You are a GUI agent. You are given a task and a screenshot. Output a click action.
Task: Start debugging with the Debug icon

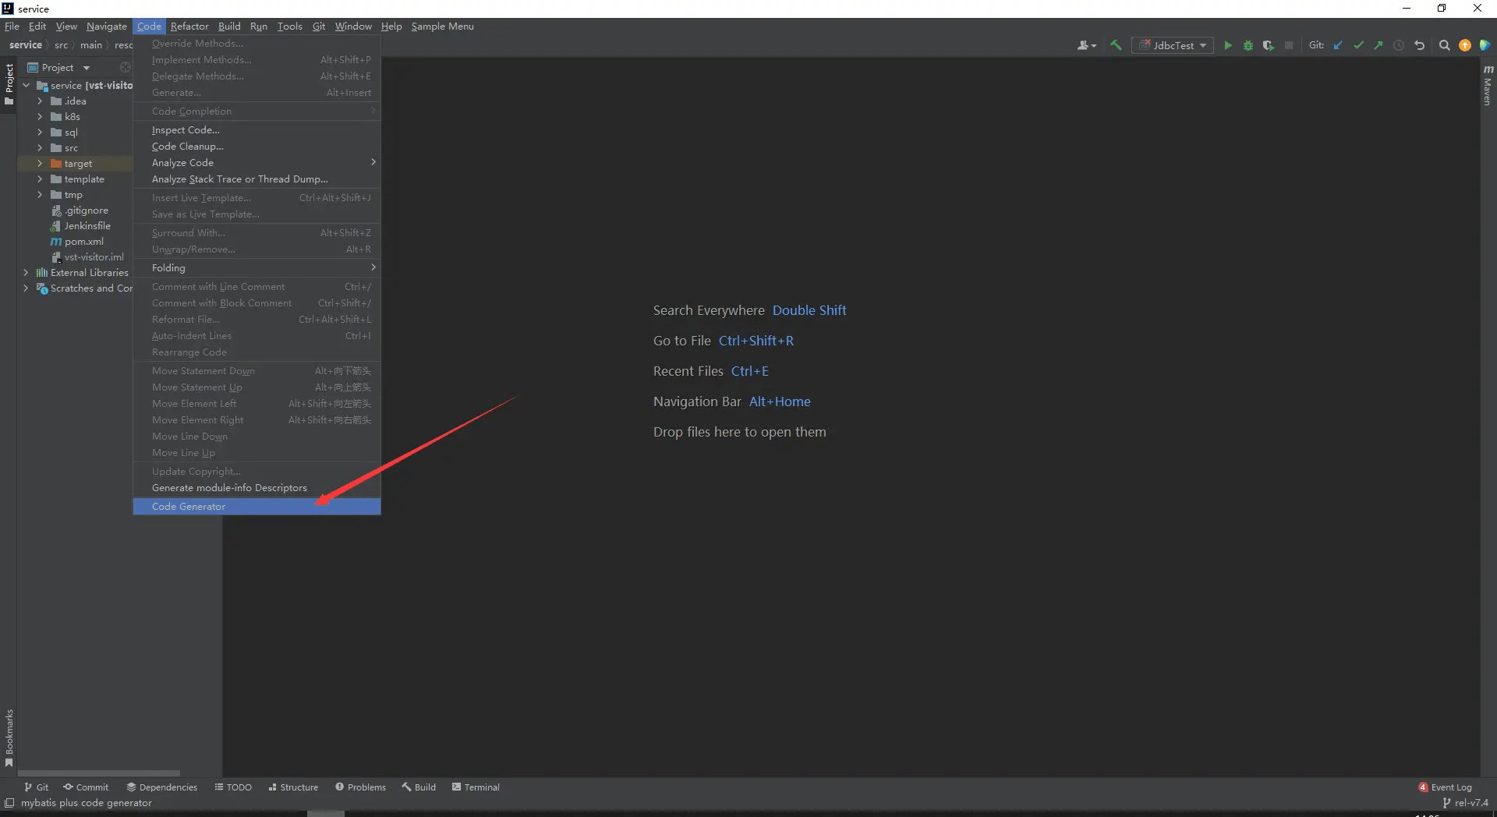1247,45
